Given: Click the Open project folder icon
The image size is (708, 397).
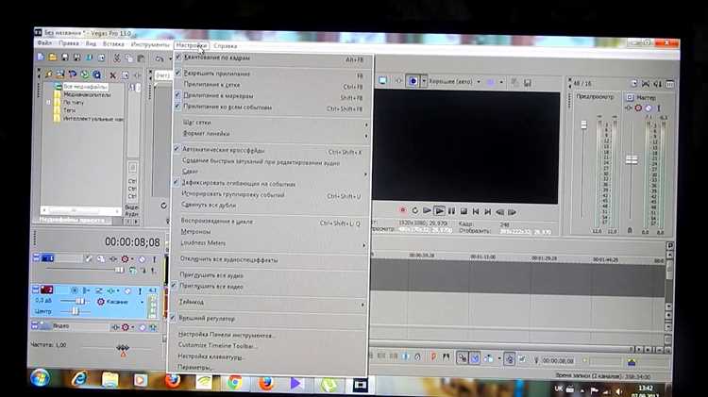Looking at the screenshot, I should [x=51, y=58].
